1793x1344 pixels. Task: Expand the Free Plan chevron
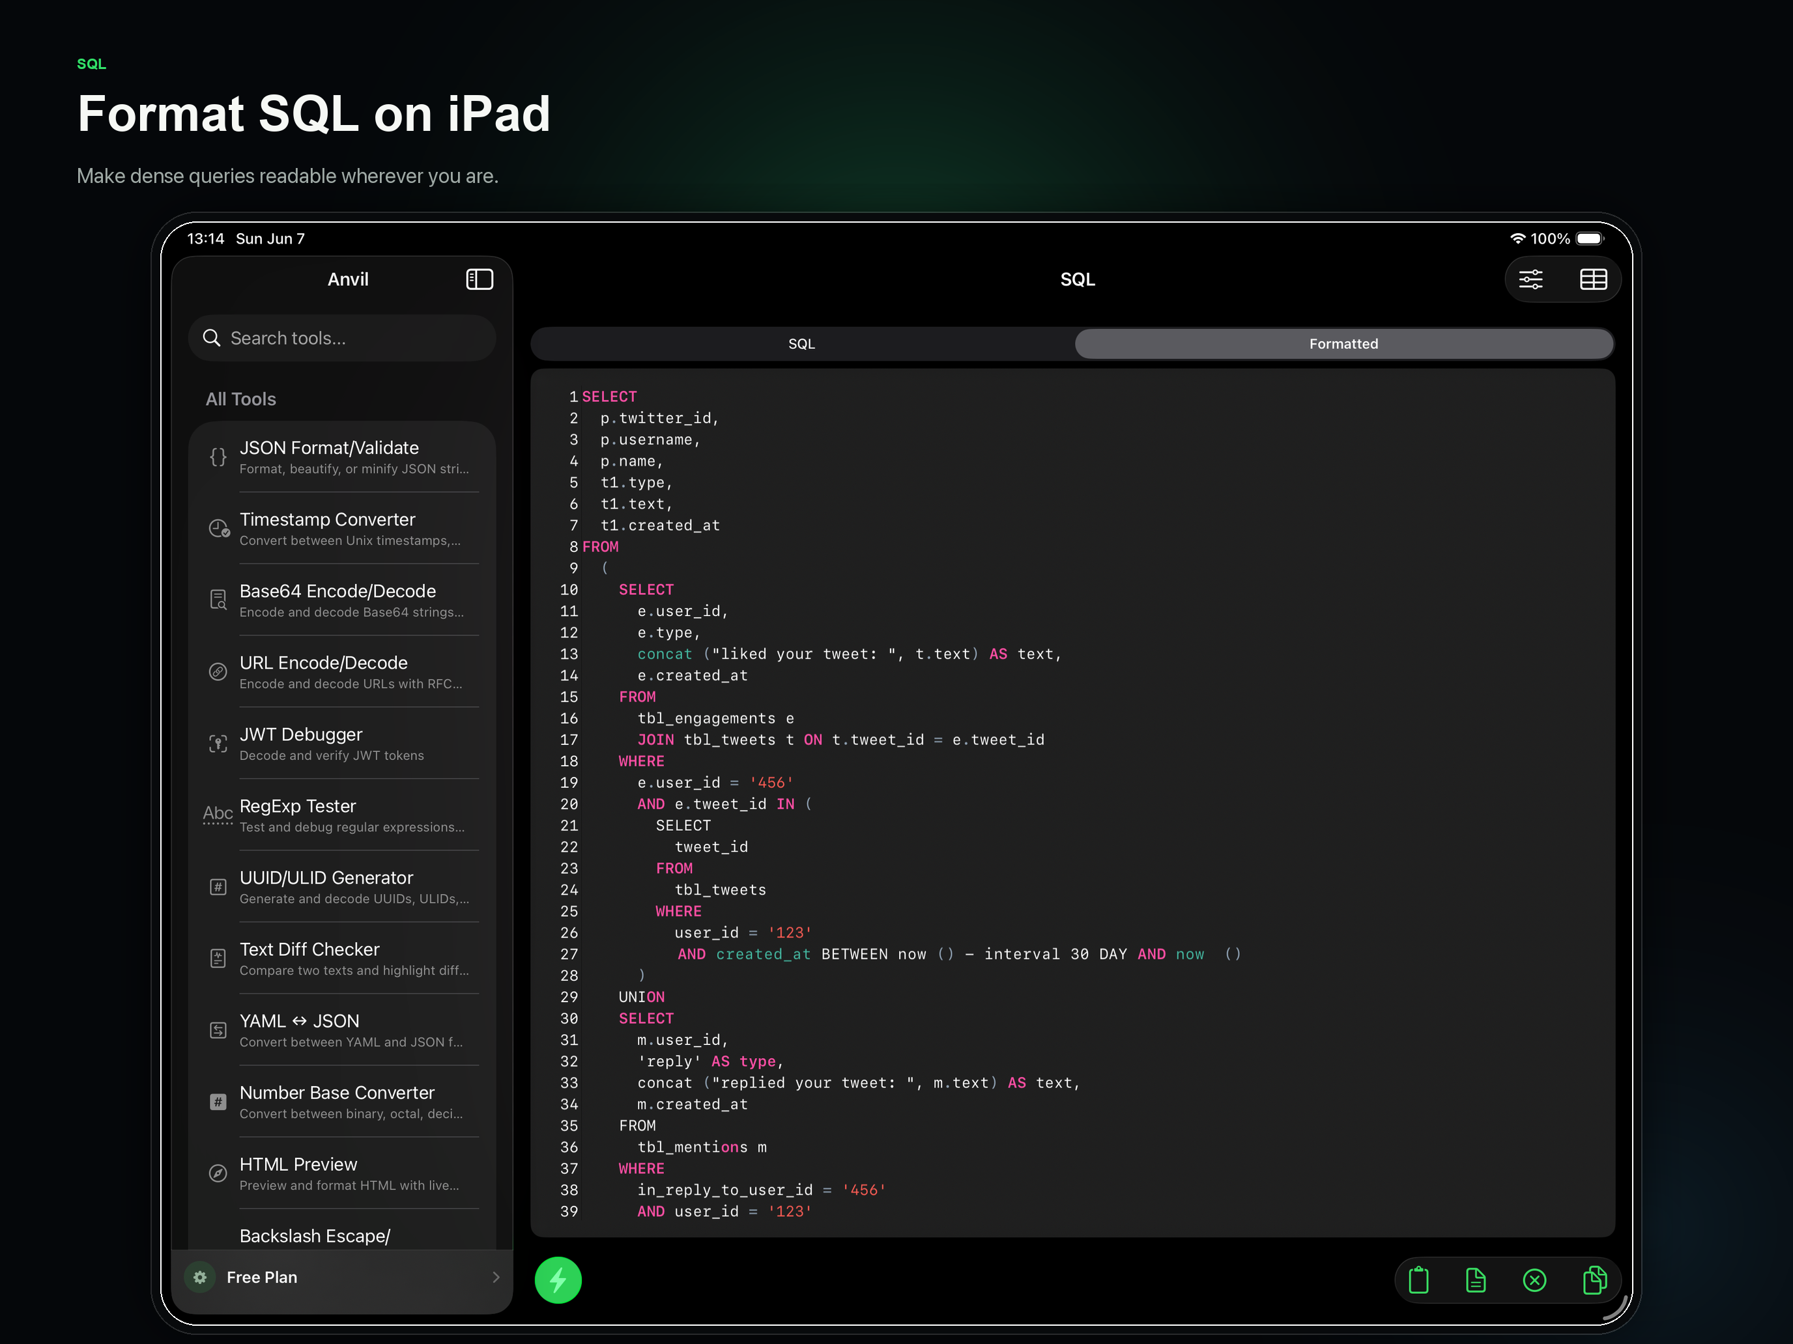[x=495, y=1277]
